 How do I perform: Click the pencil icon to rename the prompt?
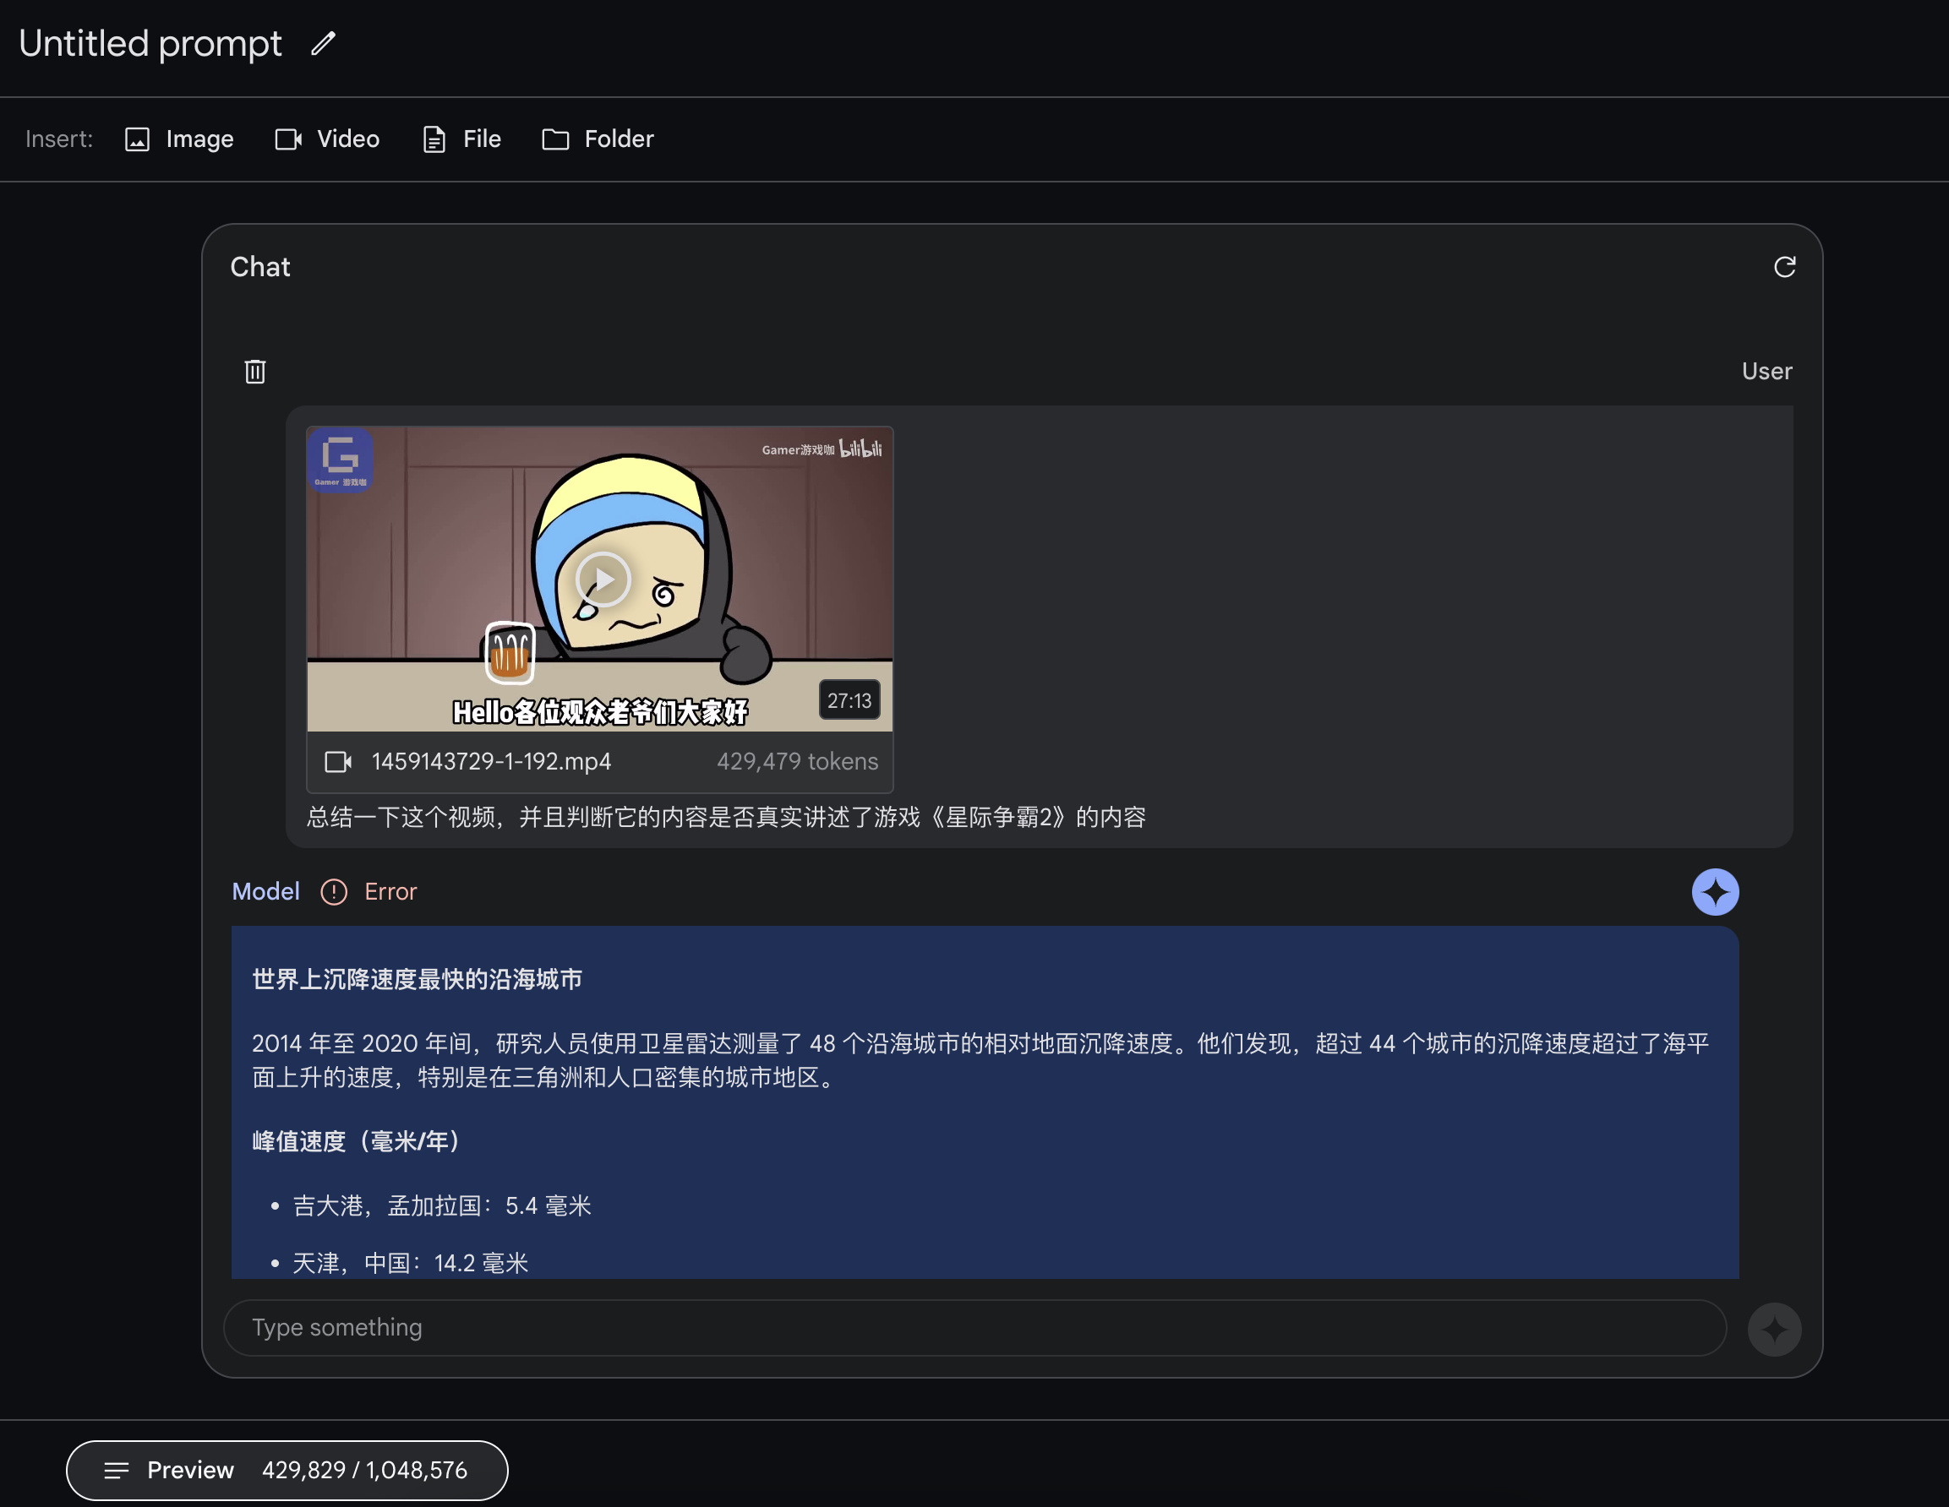click(x=323, y=44)
